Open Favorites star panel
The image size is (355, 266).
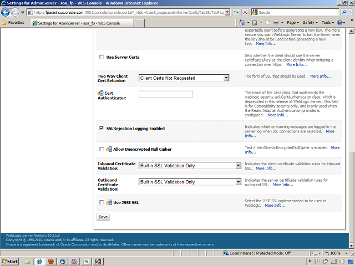coord(13,23)
